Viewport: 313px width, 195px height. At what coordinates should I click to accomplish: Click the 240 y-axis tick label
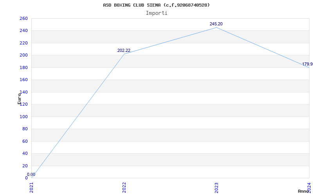pyautogui.click(x=23, y=31)
